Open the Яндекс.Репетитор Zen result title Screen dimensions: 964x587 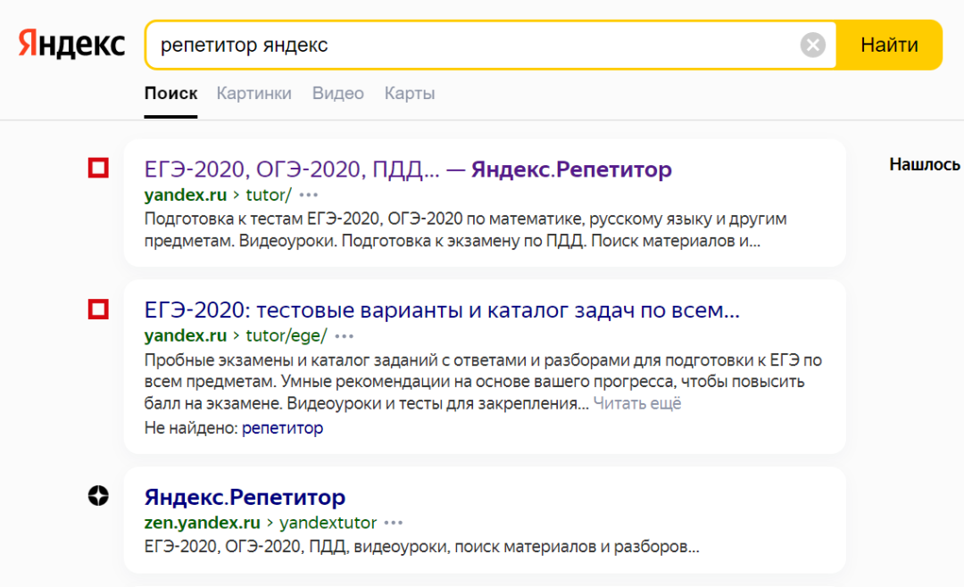point(245,497)
